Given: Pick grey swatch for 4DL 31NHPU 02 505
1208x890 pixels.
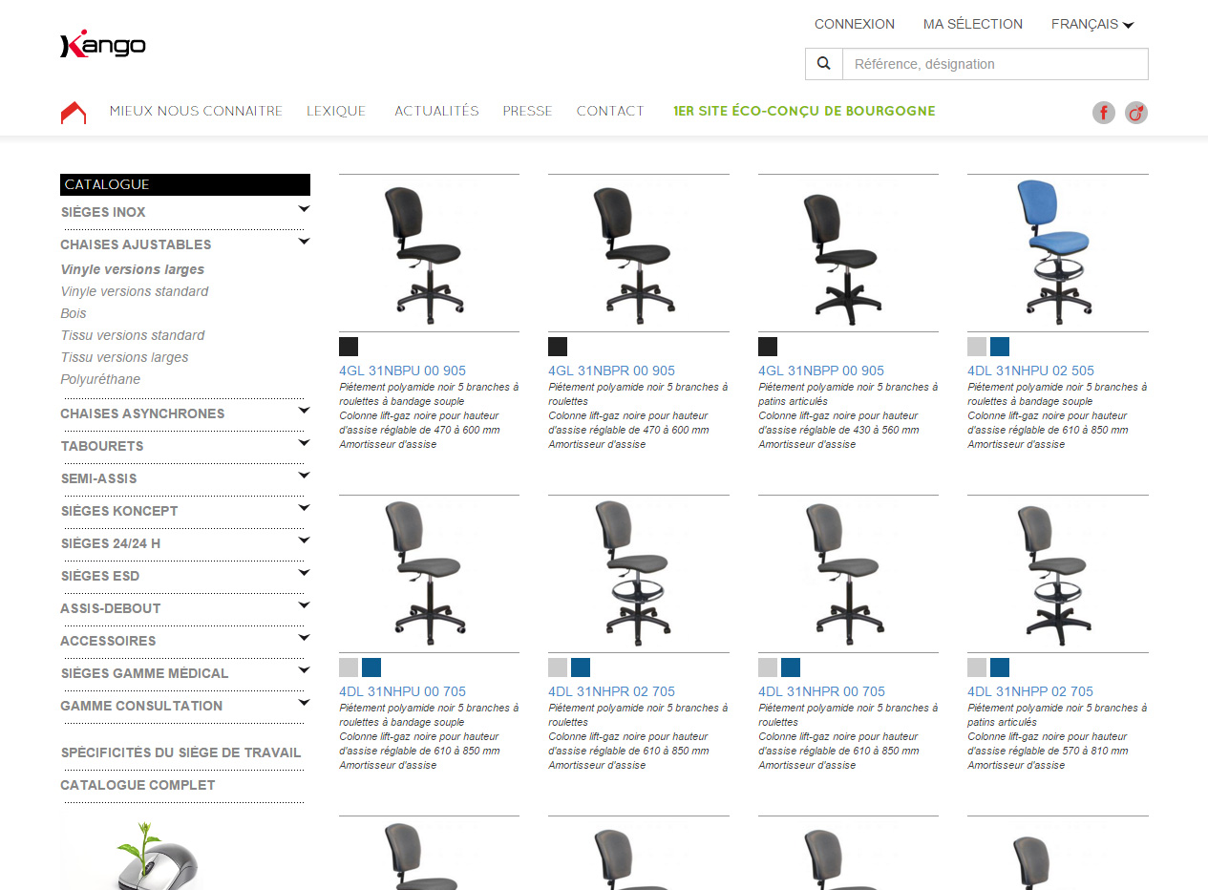Looking at the screenshot, I should click(977, 347).
